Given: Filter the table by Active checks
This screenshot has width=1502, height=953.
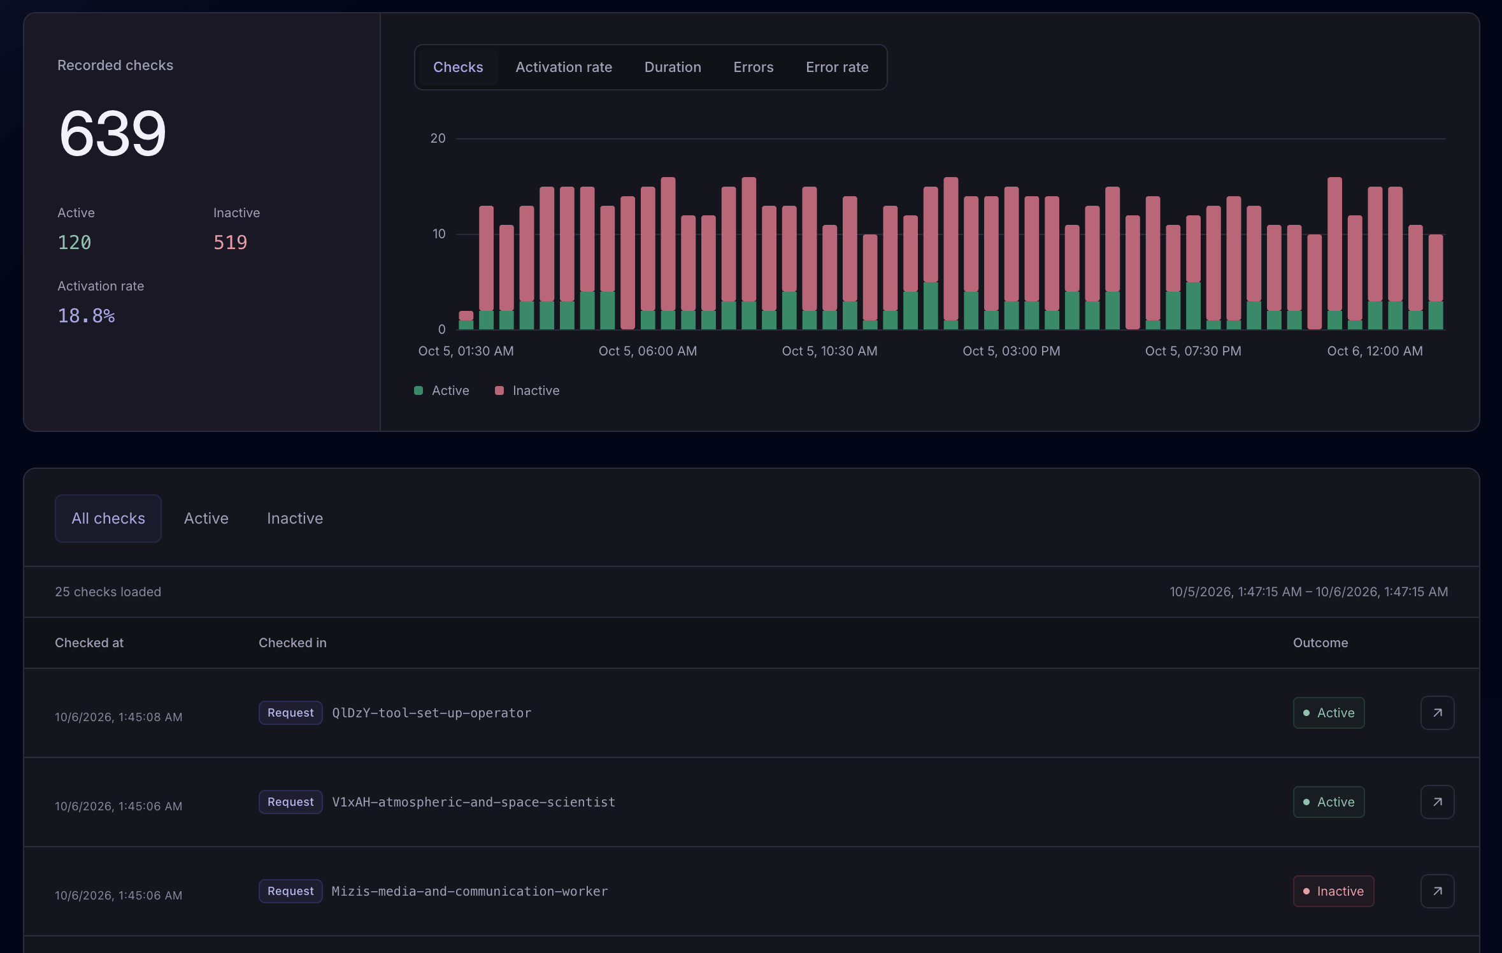Looking at the screenshot, I should [x=206, y=519].
